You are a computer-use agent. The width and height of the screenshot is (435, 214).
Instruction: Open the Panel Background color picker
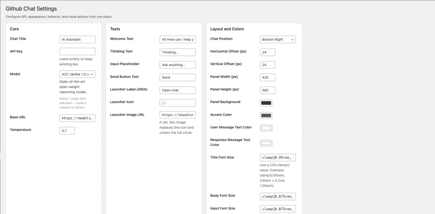pyautogui.click(x=266, y=103)
